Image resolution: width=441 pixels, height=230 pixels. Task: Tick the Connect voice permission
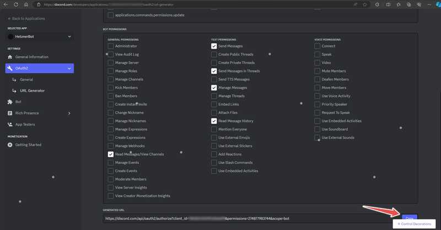pyautogui.click(x=318, y=46)
